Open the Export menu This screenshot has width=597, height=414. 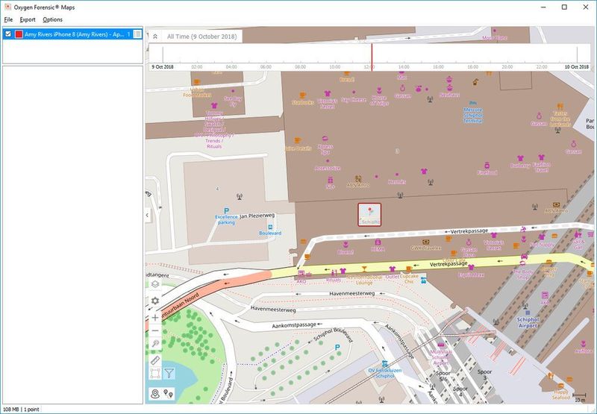pyautogui.click(x=28, y=19)
